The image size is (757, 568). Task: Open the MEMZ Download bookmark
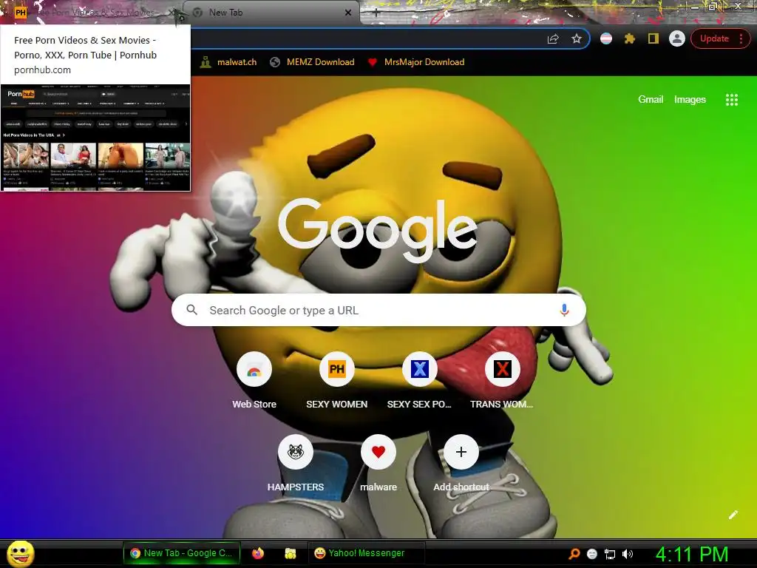312,62
